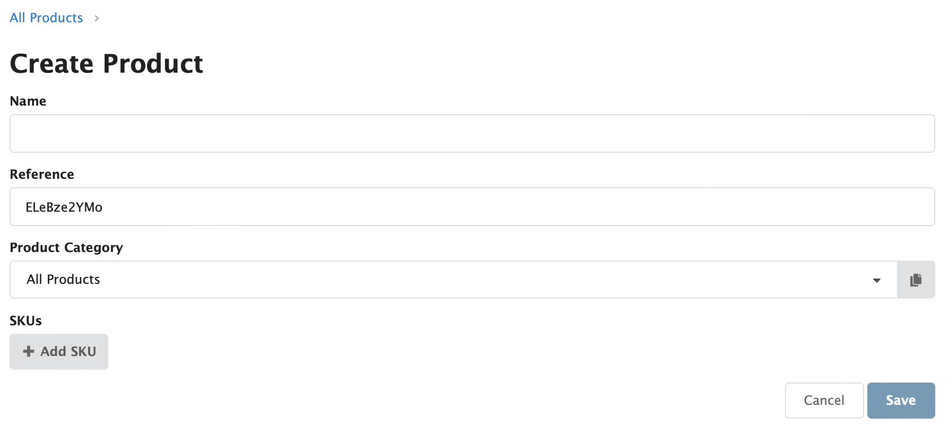This screenshot has width=948, height=434.
Task: Click the Create Product page heading
Action: pyautogui.click(x=106, y=64)
